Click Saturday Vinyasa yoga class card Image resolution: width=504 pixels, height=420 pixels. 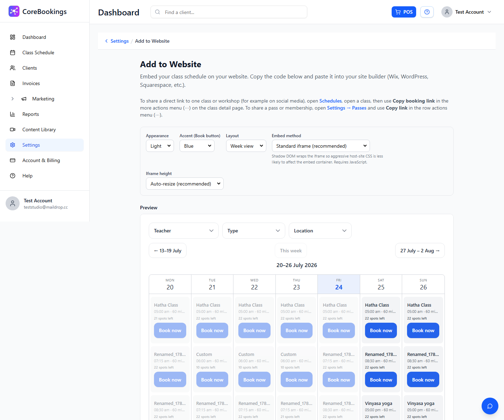pyautogui.click(x=381, y=408)
